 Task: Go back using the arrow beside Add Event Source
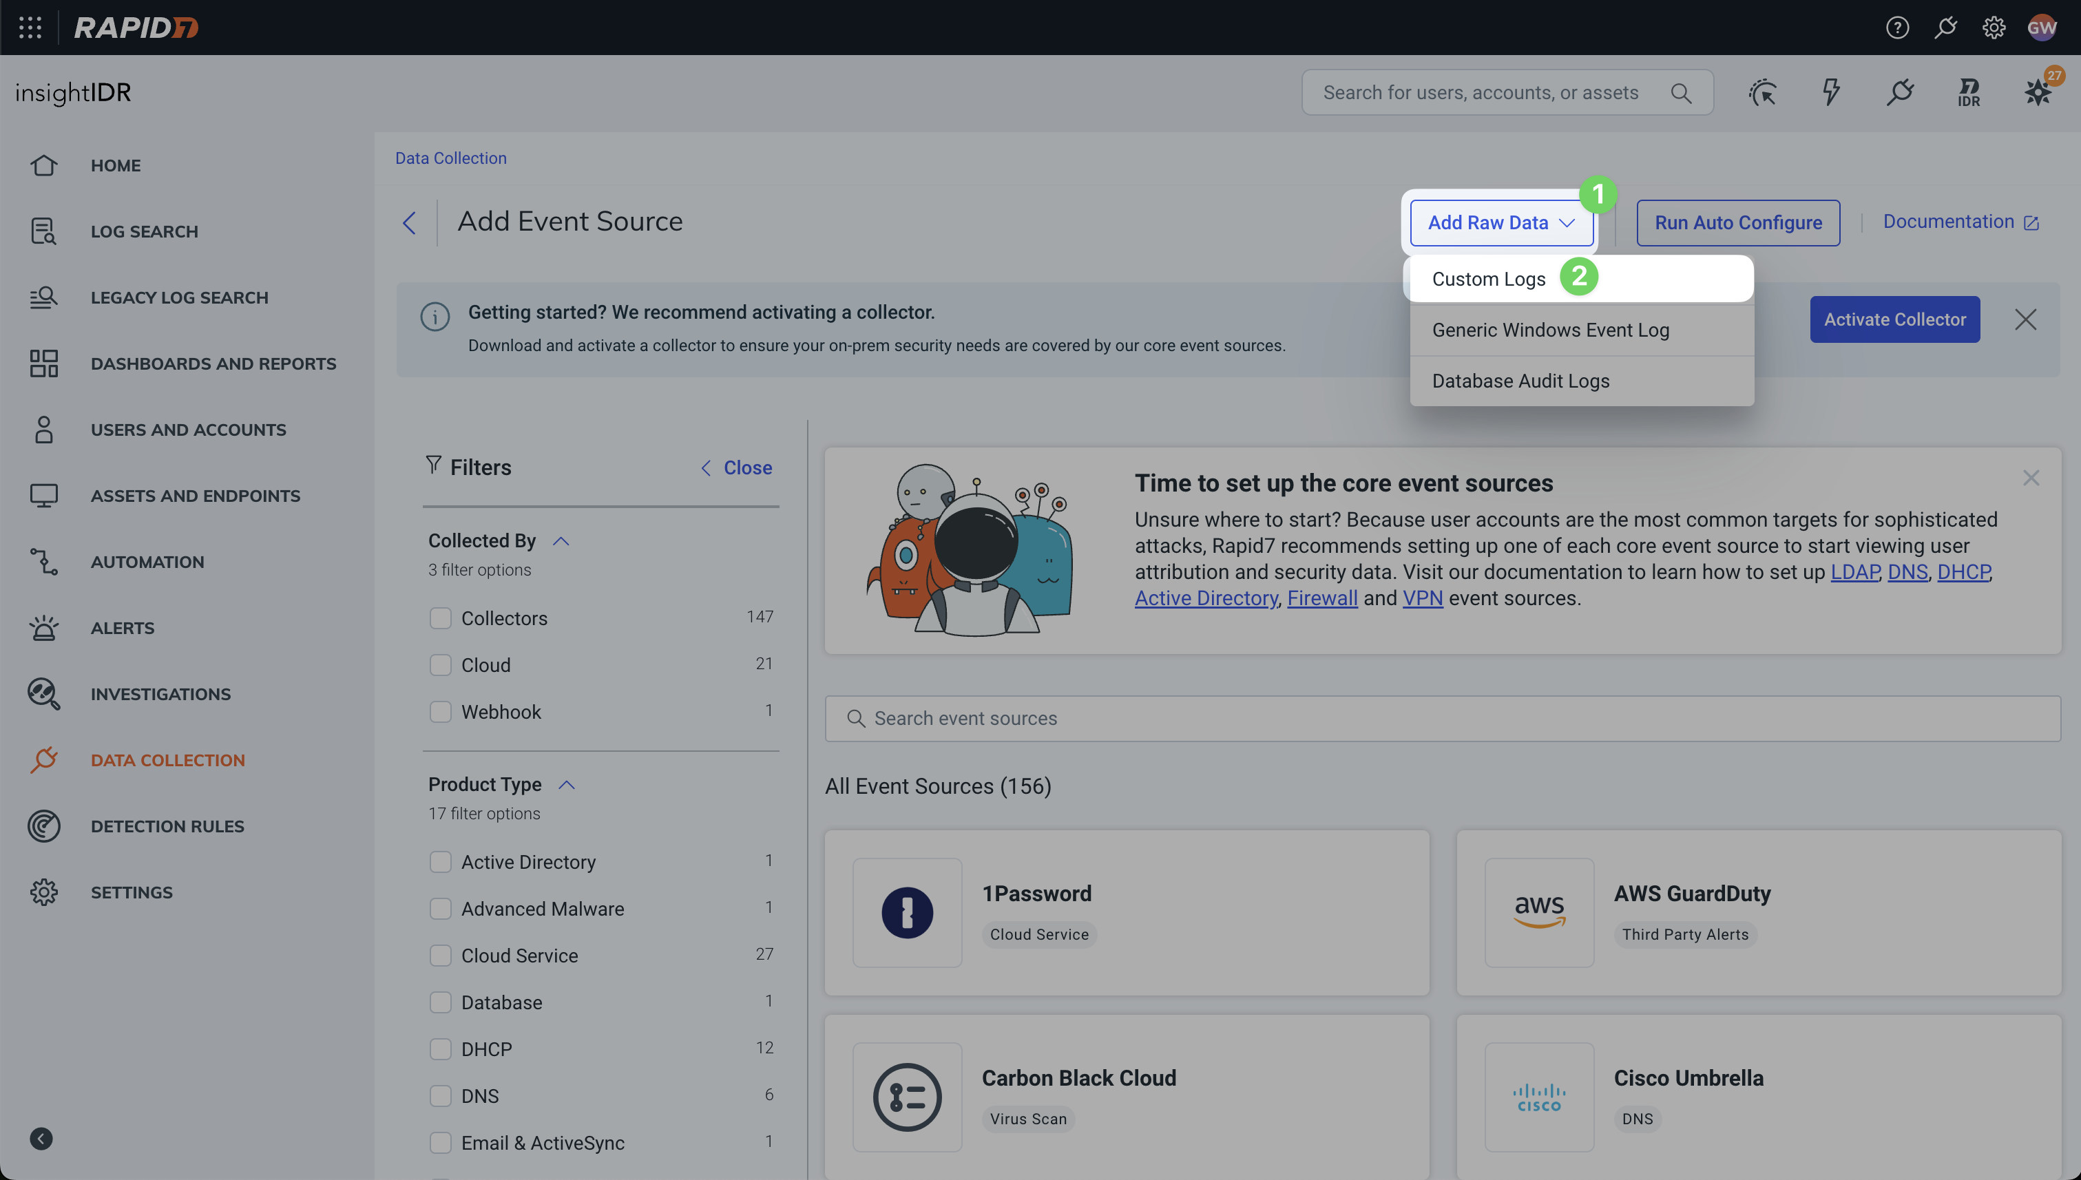pos(410,222)
